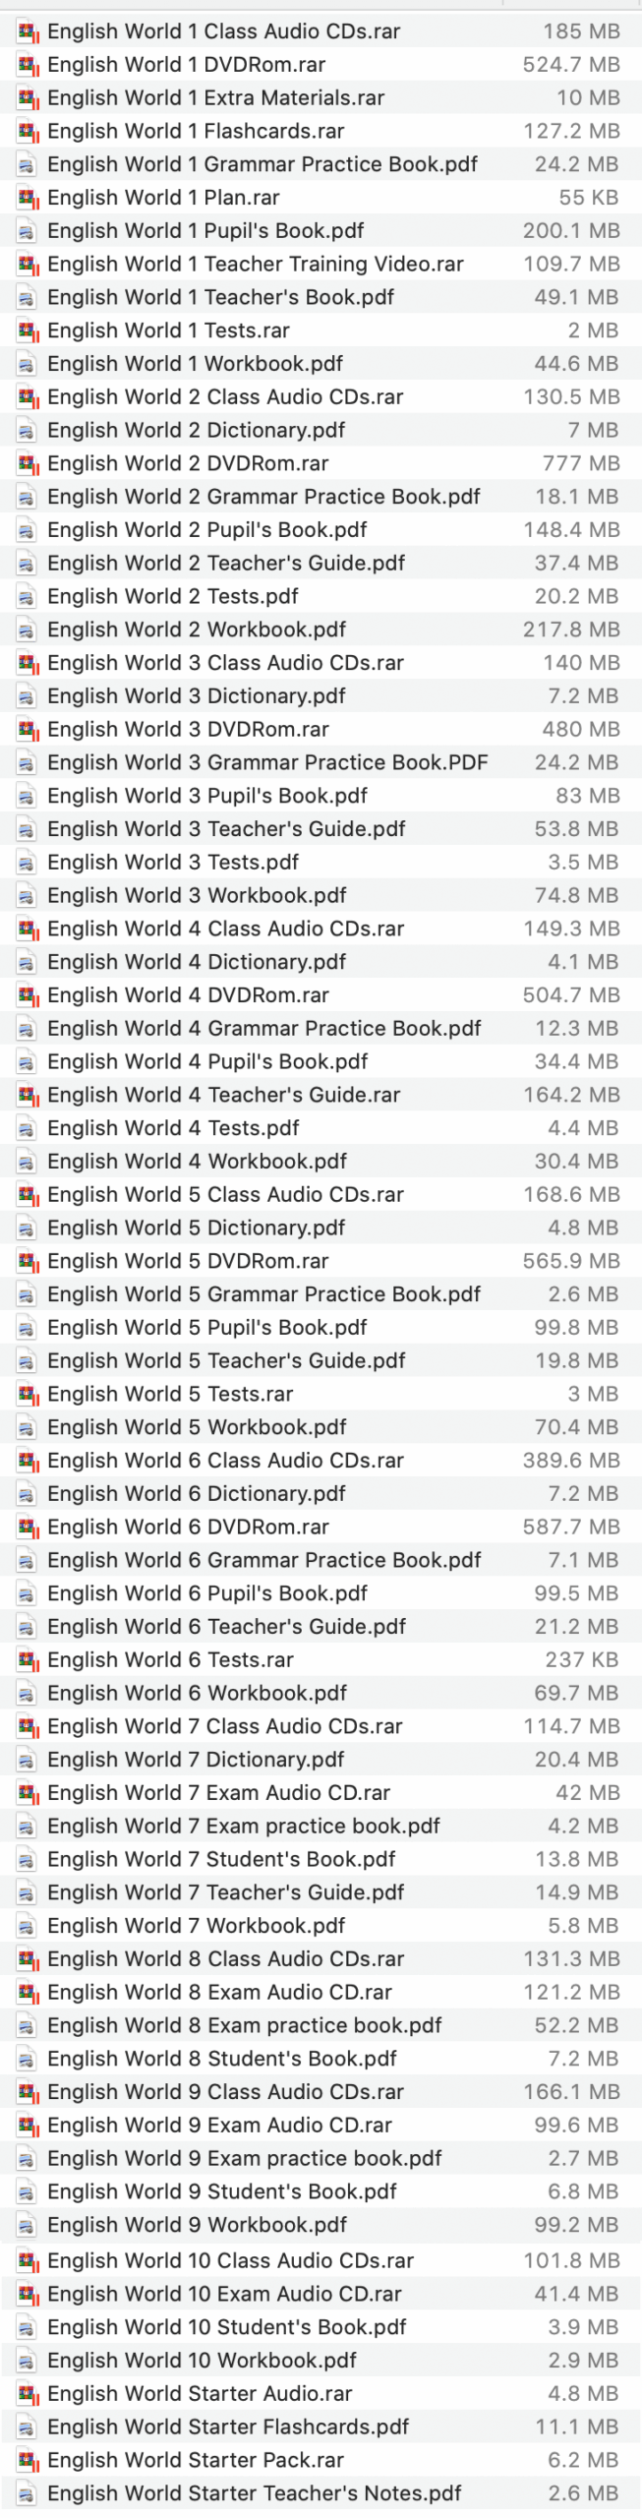The width and height of the screenshot is (642, 2518).
Task: Click the RAR icon next to English World 4 Teacher's Guide.rar
Action: (x=28, y=1095)
